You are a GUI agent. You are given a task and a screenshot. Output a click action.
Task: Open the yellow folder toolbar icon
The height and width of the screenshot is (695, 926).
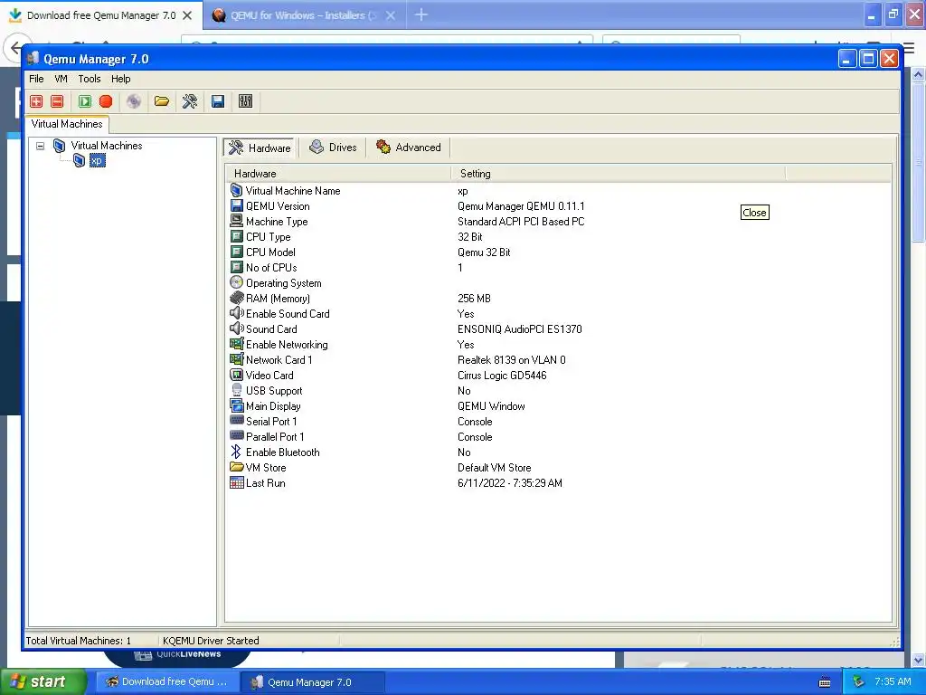(x=162, y=101)
